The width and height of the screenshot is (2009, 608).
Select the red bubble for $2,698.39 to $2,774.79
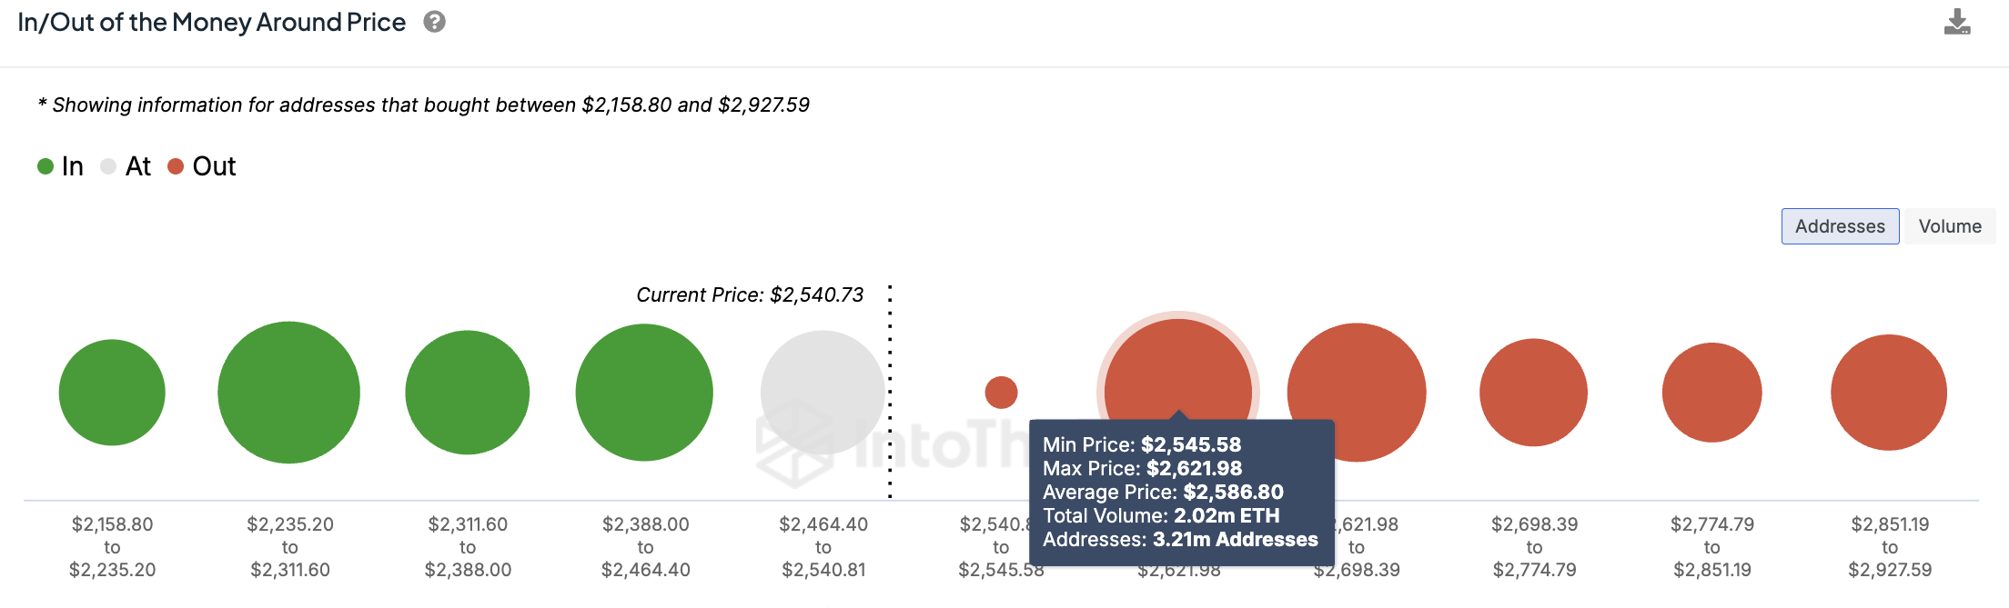(1534, 393)
